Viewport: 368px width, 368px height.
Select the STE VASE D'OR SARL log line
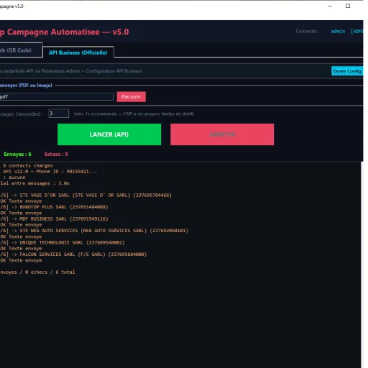click(86, 195)
